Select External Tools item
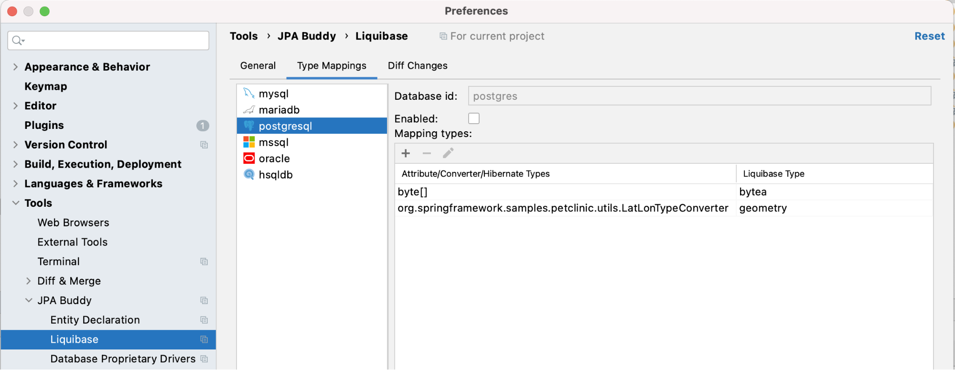Screen dimensions: 955x370 (73, 243)
